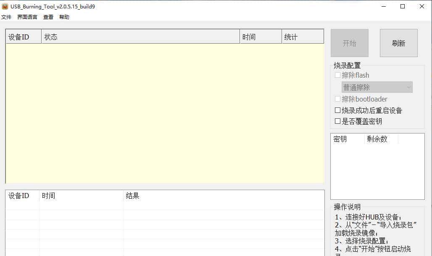Click the upper 设备ID column header
Image resolution: width=432 pixels, height=256 pixels.
[x=24, y=37]
